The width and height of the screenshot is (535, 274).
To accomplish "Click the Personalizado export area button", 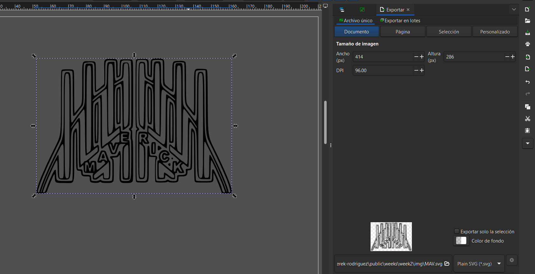I will (x=495, y=32).
